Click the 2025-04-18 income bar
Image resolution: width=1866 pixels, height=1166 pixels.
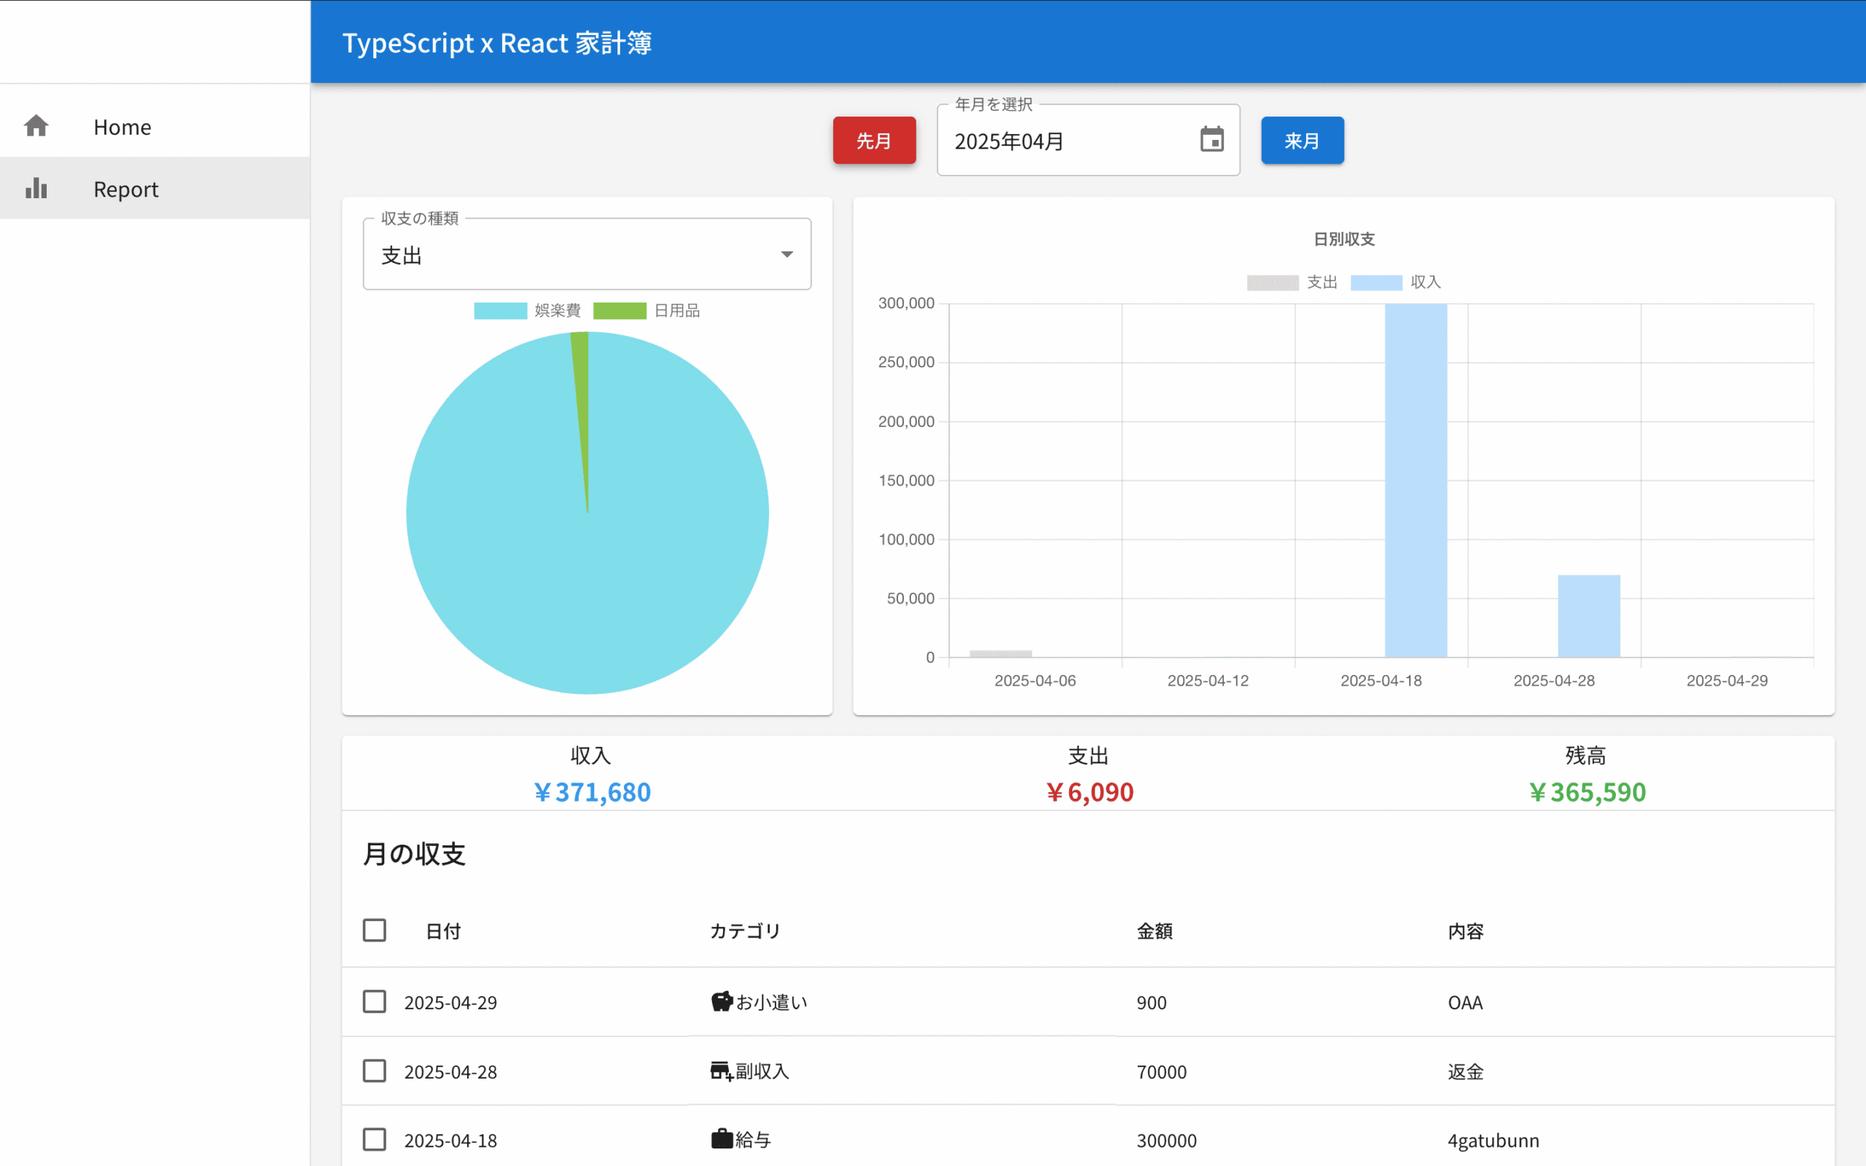(x=1416, y=480)
